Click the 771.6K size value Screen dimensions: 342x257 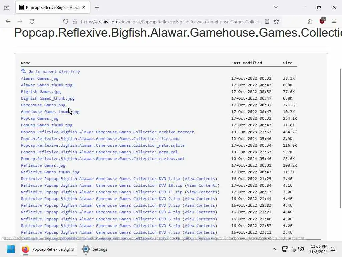click(290, 105)
